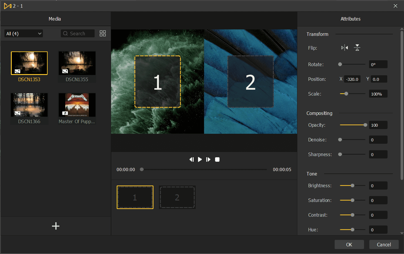
Task: Select the DSCN1366 thumbnail
Action: [x=29, y=105]
